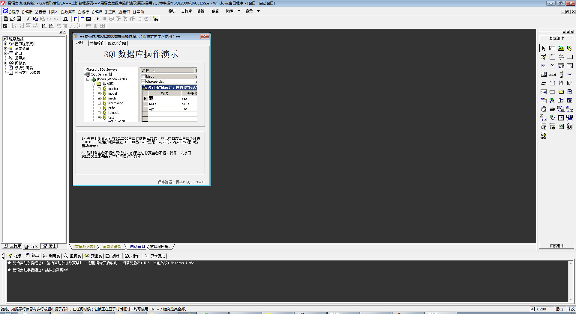The height and width of the screenshot is (314, 576).
Task: Select 模块引用表 in the program tree
Action: (x=24, y=68)
